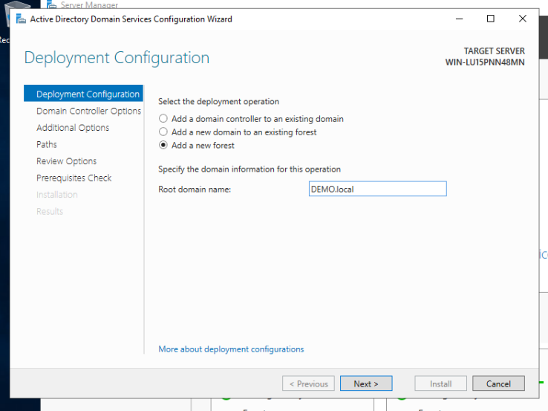The height and width of the screenshot is (411, 548).
Task: Jump to the Review Options step
Action: pyautogui.click(x=66, y=161)
